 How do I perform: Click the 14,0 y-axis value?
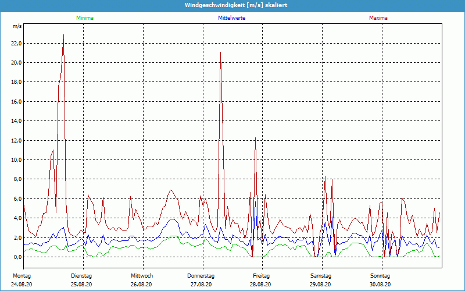pyautogui.click(x=17, y=121)
